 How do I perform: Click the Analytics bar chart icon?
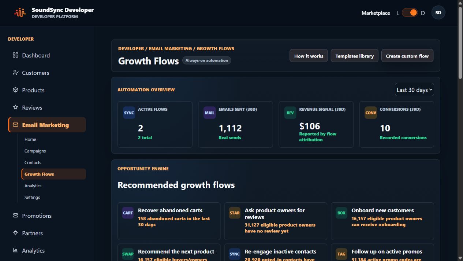coord(15,250)
